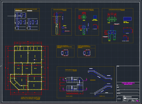This screenshot has width=142, height=104.
Task: Click the left beam cross-section detail box
Action: [x=65, y=51]
